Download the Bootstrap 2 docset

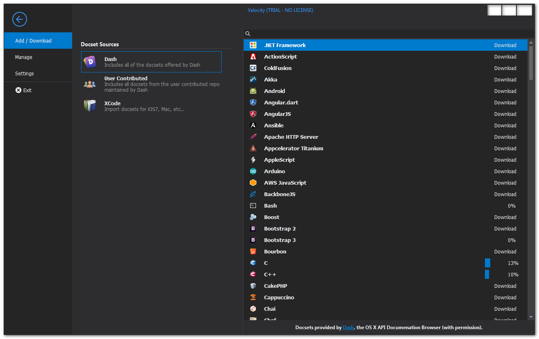(x=505, y=228)
